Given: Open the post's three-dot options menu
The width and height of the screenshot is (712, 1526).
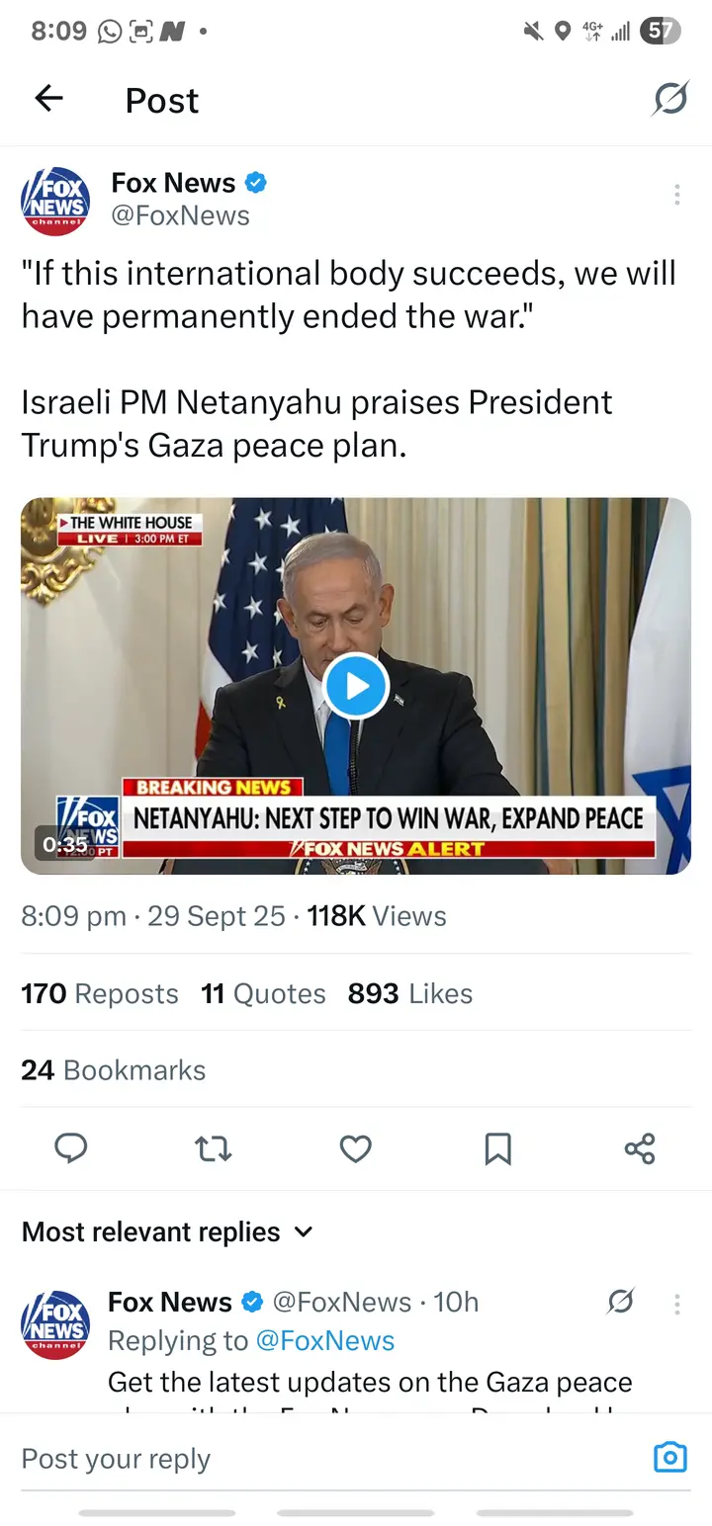Looking at the screenshot, I should (676, 195).
